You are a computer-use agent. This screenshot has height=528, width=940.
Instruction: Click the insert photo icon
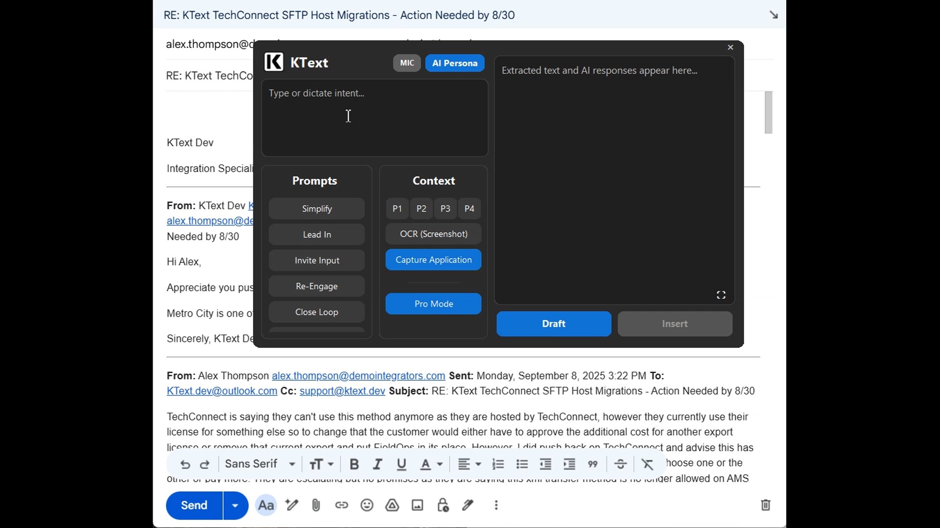tap(418, 505)
